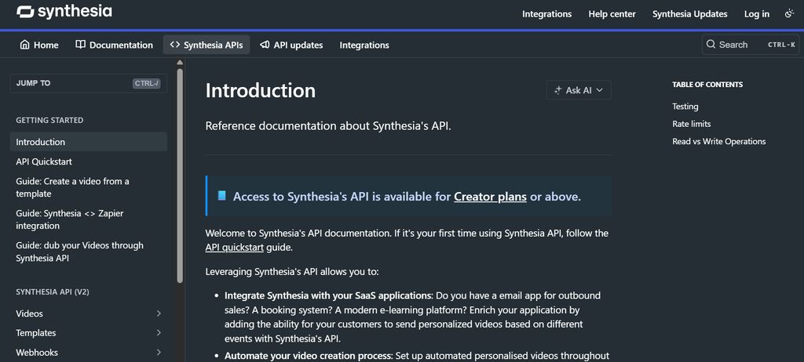This screenshot has width=804, height=362.
Task: Expand the Templates sidebar section
Action: (x=159, y=333)
